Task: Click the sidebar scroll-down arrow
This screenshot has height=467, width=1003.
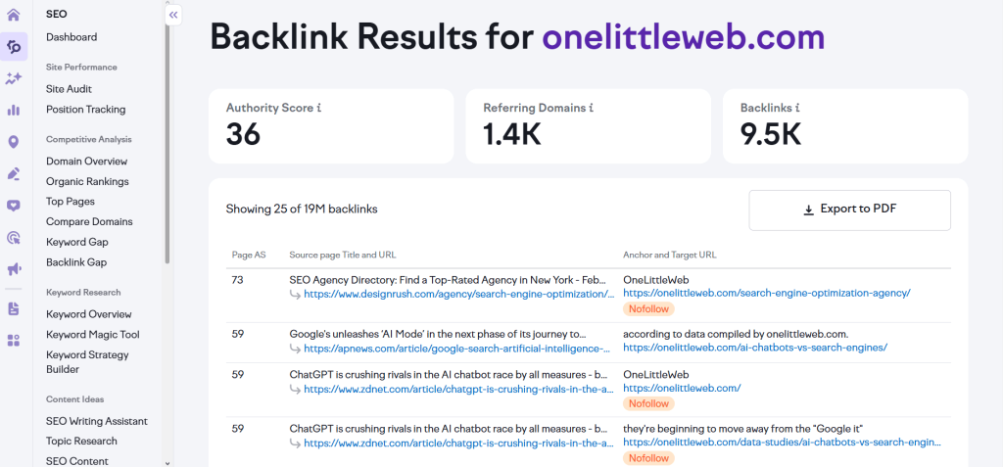Action: point(167,462)
